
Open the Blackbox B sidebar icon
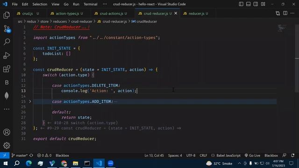point(7,82)
